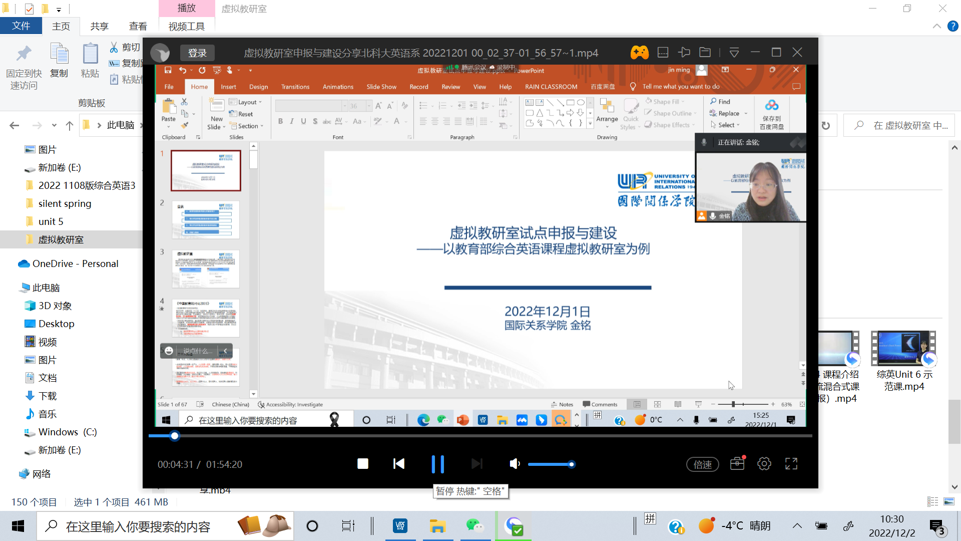The height and width of the screenshot is (541, 961).
Task: Expand the File Explorer ribbon chevron
Action: pos(937,26)
